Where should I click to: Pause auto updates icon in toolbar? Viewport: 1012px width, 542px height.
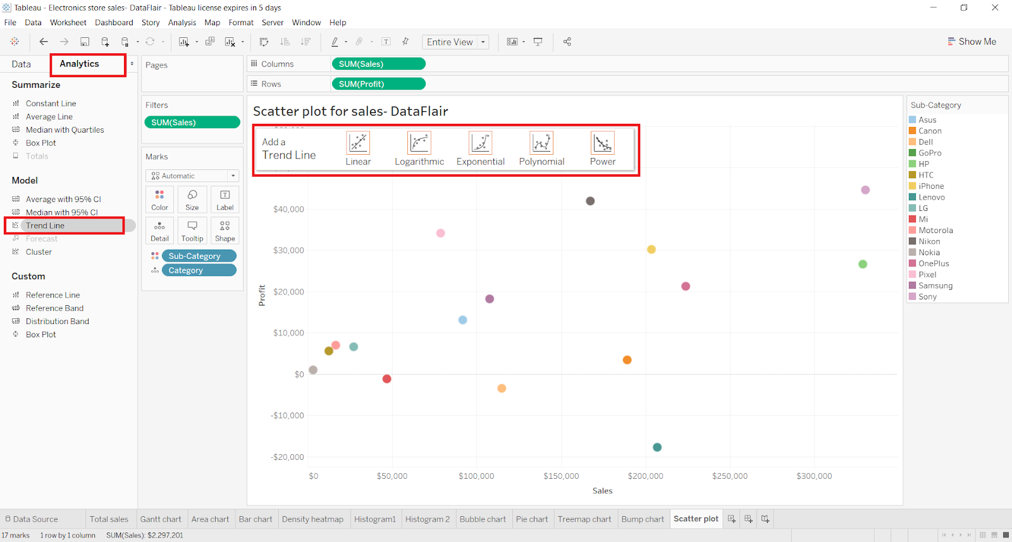pyautogui.click(x=125, y=42)
